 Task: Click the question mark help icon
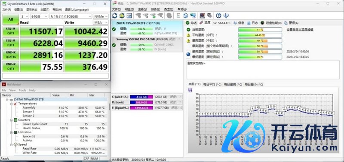coord(218,15)
